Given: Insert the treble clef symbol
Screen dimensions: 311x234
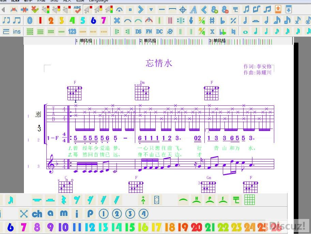Looking at the screenshot, I should 191,20.
